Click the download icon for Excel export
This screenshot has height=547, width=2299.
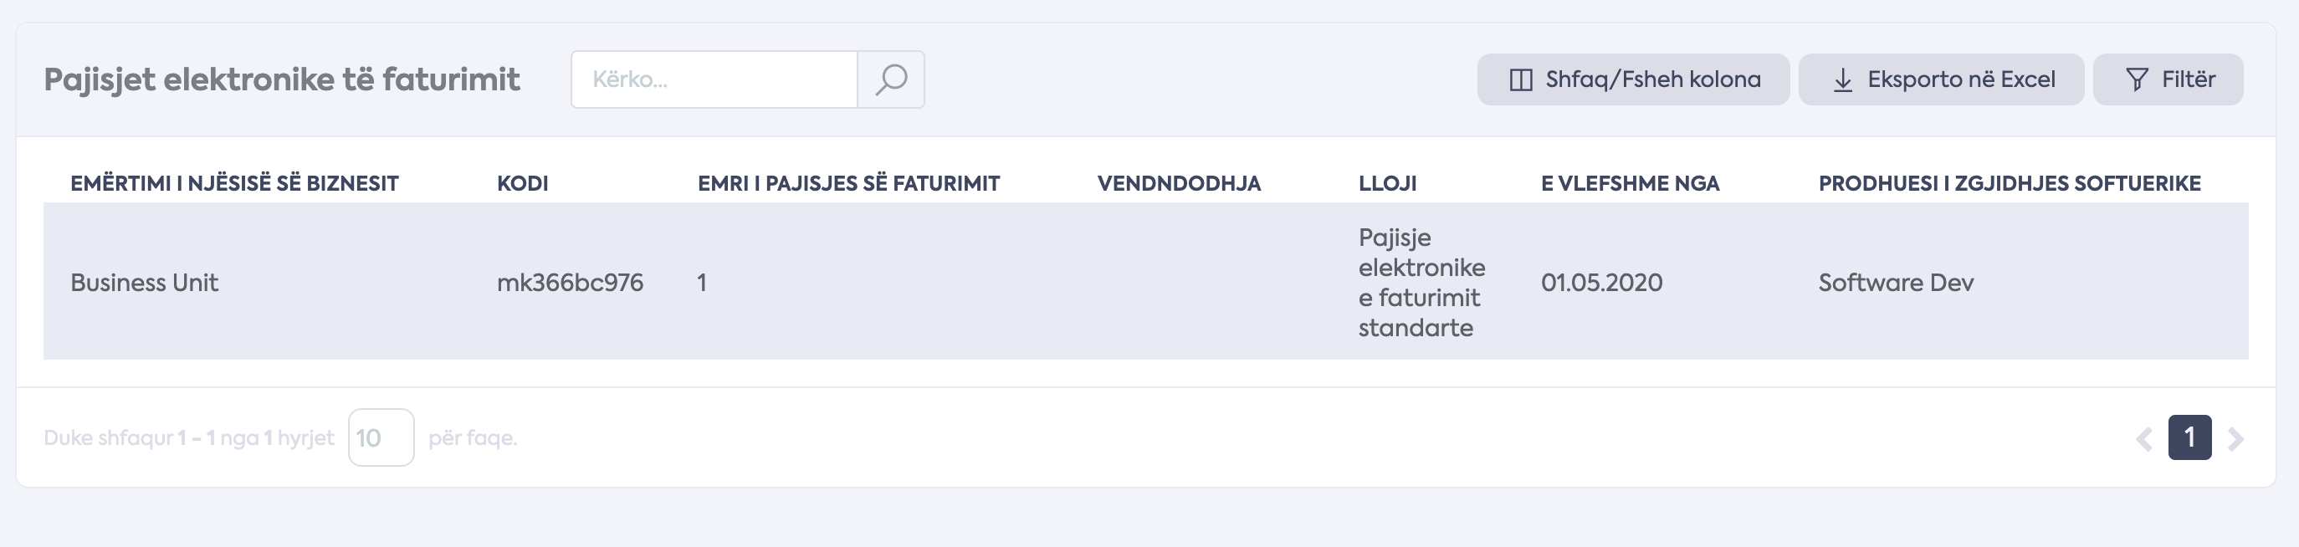point(1843,80)
